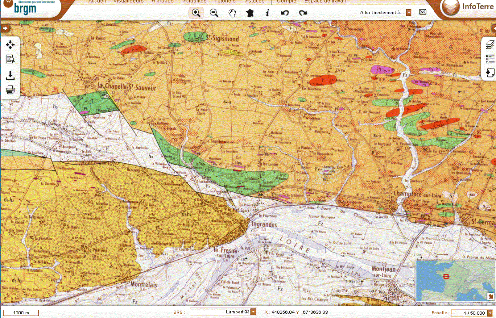Choose the hand pan tool

(232, 13)
